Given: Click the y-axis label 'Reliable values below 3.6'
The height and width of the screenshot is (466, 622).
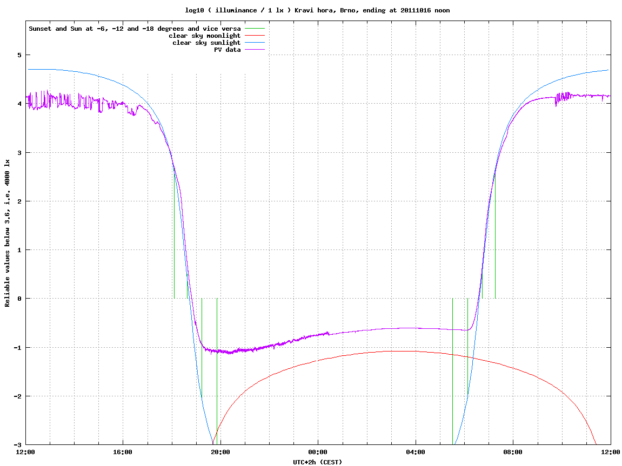Looking at the screenshot, I should pyautogui.click(x=7, y=233).
